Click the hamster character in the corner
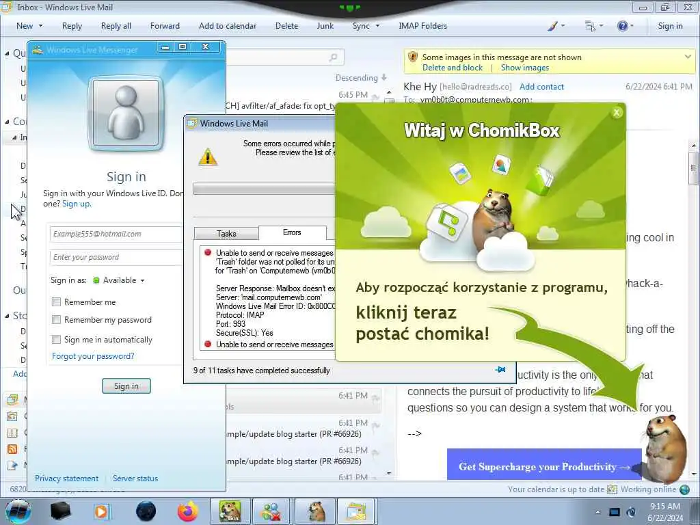Image resolution: width=700 pixels, height=525 pixels. [664, 448]
